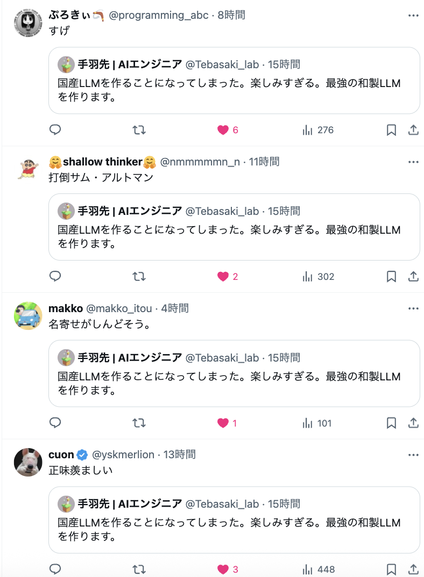This screenshot has height=577, width=424.
Task: Reply to makko's post
Action: coord(55,423)
